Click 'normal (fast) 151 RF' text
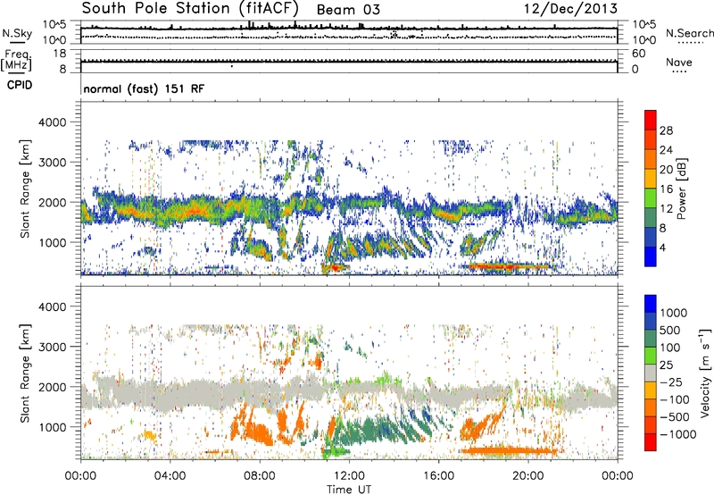 coord(144,89)
